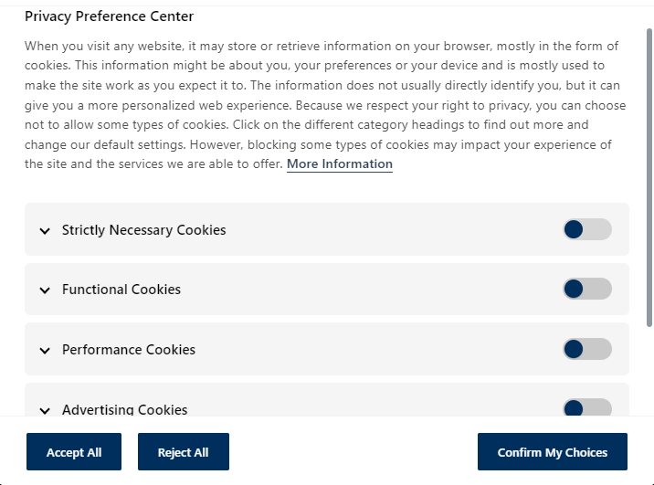Screen dimensions: 654x485
Task: Click the cookie description paragraph text
Action: pos(325,105)
